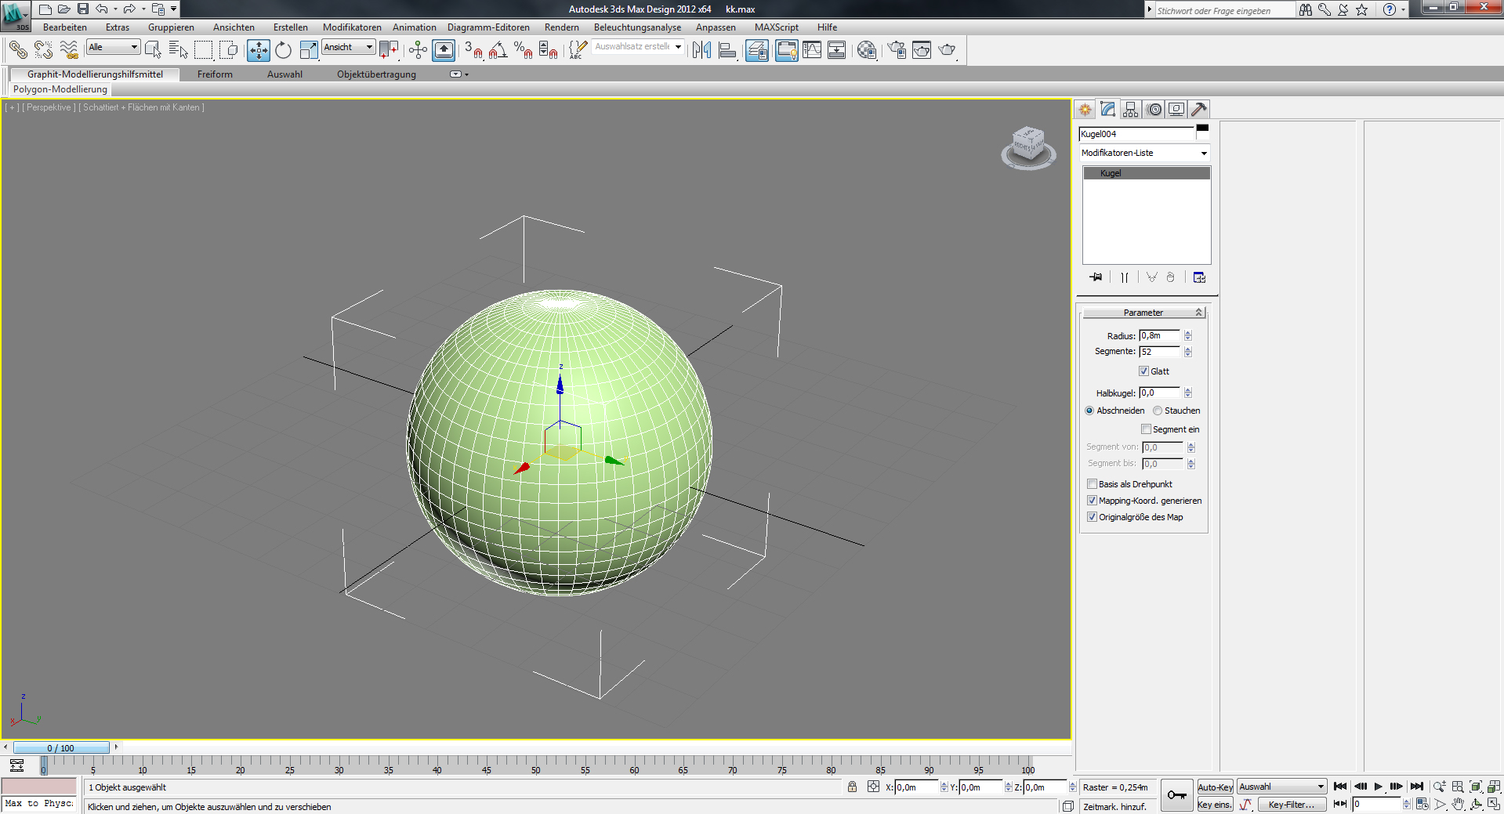
Task: Switch to the Display command panel
Action: click(x=1176, y=110)
